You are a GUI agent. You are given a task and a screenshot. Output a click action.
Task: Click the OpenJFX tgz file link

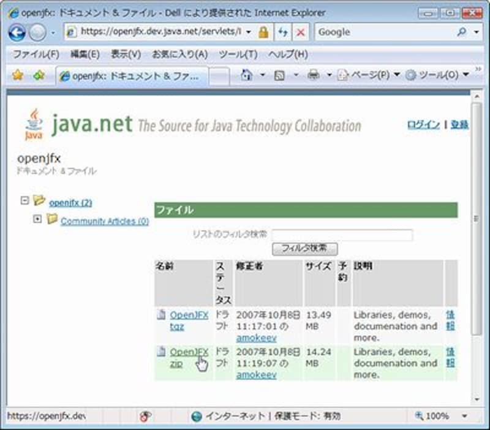click(x=189, y=320)
